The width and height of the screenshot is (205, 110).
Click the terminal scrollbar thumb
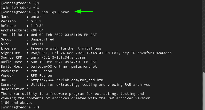pyautogui.click(x=204, y=91)
